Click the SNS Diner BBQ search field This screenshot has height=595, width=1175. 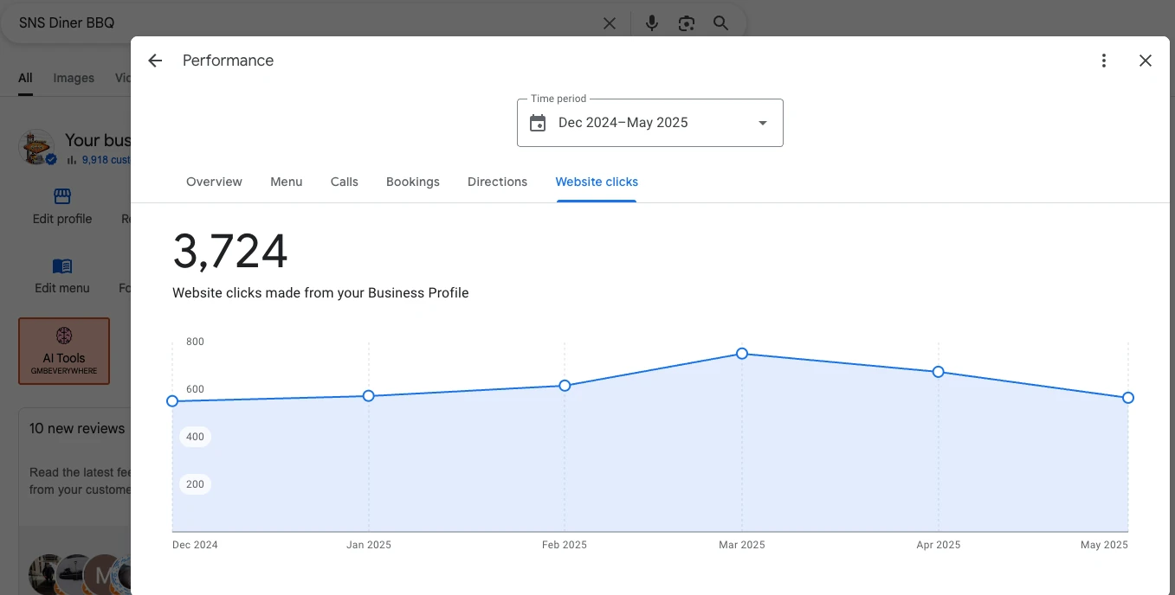click(x=303, y=23)
